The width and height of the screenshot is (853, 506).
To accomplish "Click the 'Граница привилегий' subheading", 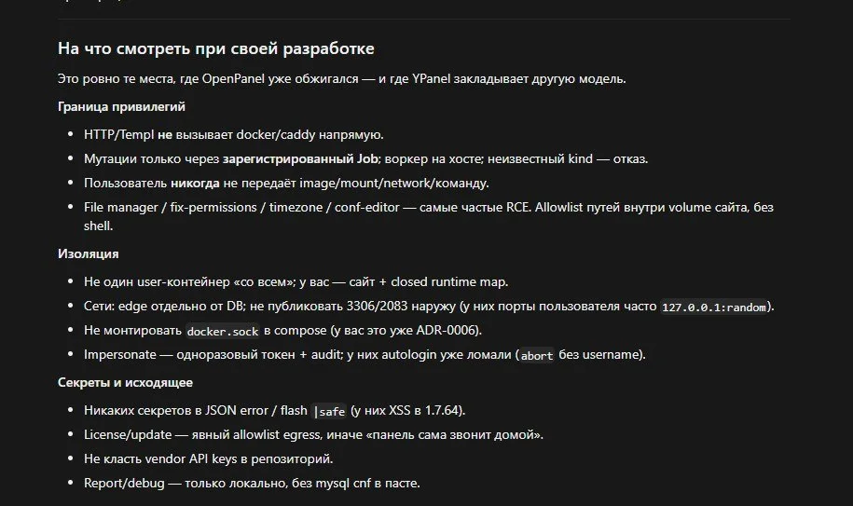I will [121, 106].
